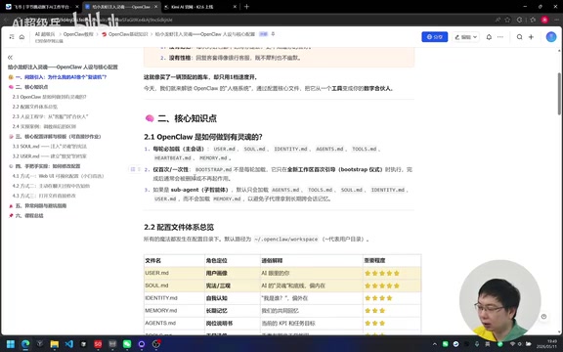Click the browser refresh-style icon near favorites

click(x=520, y=20)
